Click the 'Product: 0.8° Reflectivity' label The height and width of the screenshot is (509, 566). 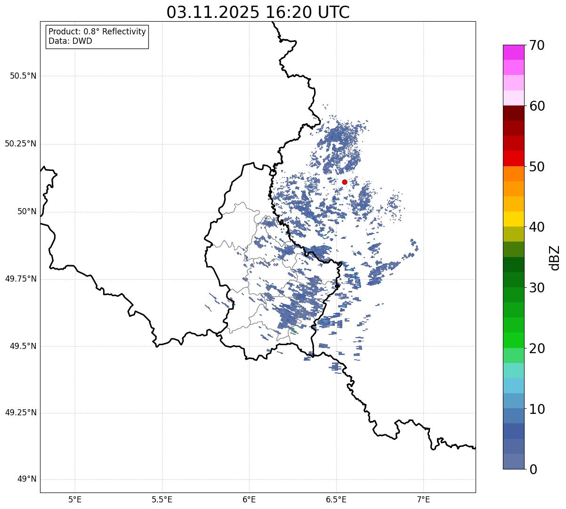(x=97, y=32)
